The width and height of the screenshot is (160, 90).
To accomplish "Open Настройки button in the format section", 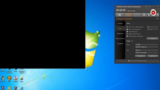I will 140,56.
